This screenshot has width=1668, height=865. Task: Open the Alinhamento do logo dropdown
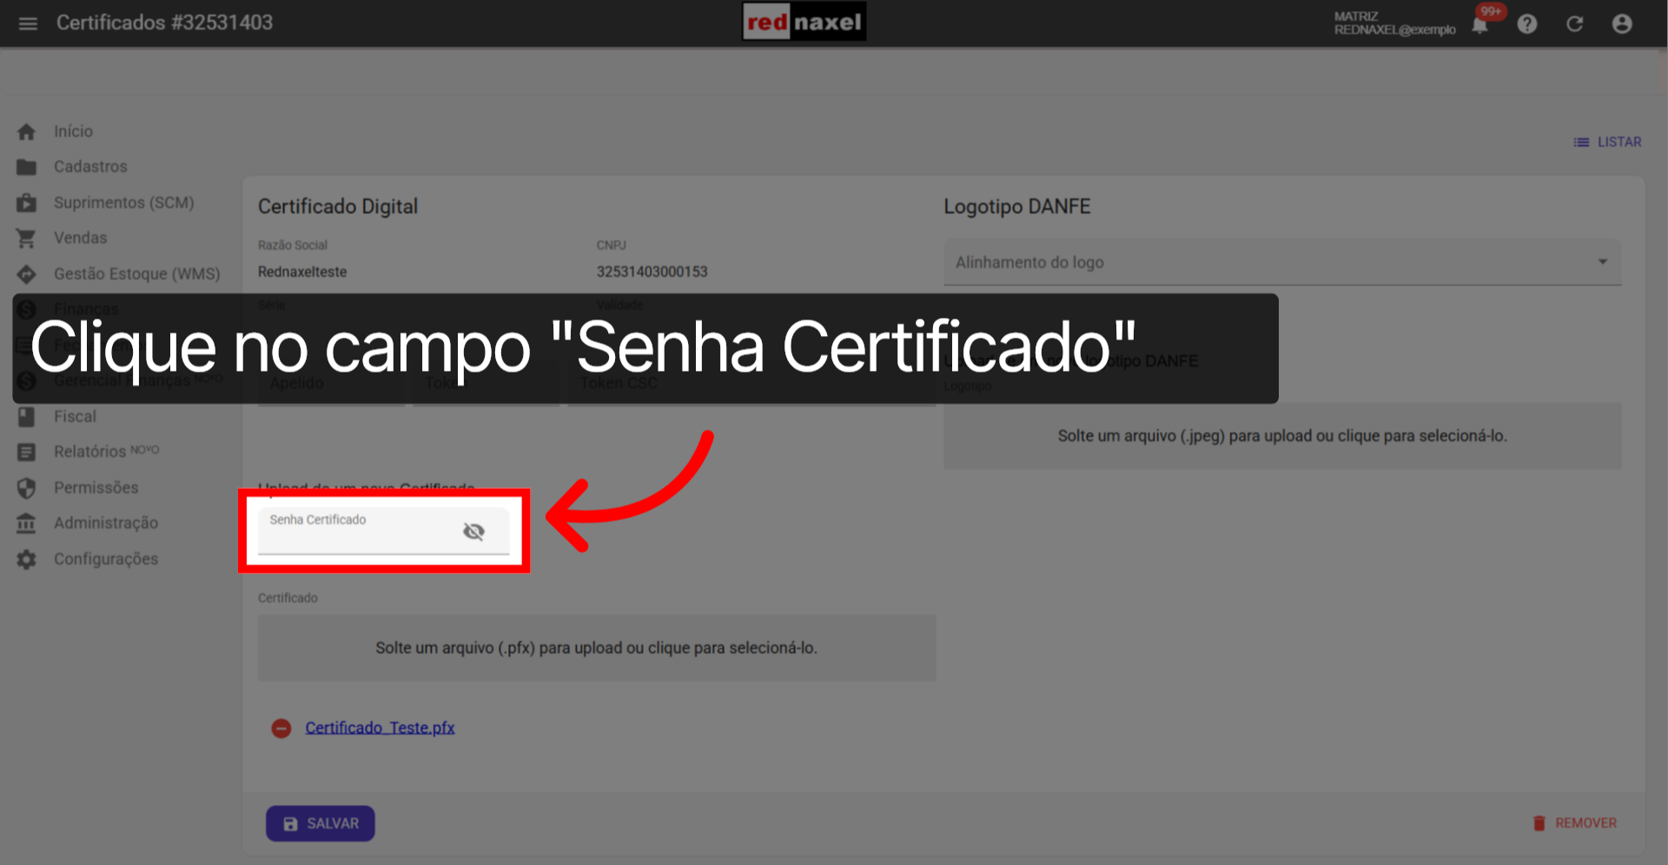click(x=1603, y=261)
